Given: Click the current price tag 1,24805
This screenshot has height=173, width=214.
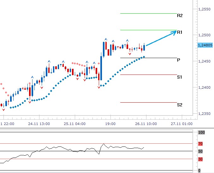Looking at the screenshot, I should click(x=205, y=45).
